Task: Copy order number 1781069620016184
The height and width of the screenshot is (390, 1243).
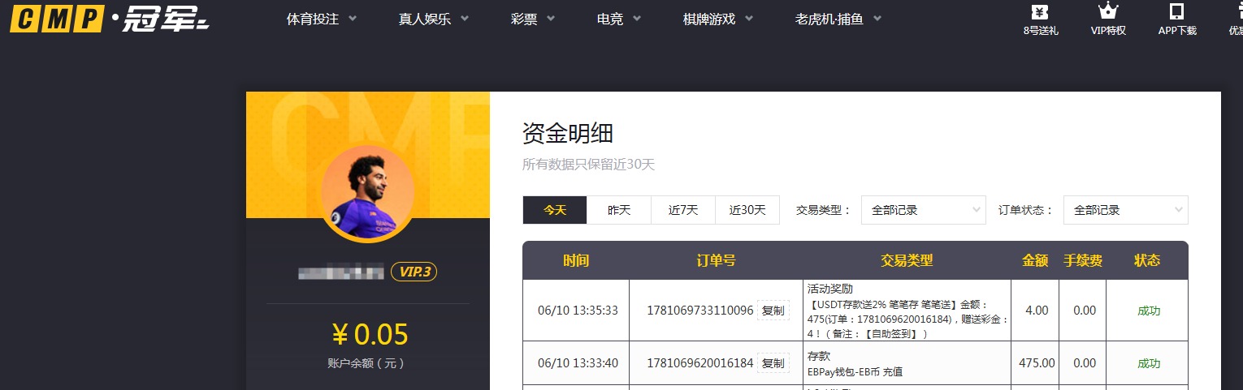Action: (773, 363)
